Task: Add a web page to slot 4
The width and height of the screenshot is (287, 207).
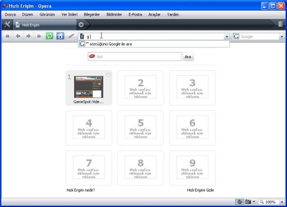Action: click(89, 128)
